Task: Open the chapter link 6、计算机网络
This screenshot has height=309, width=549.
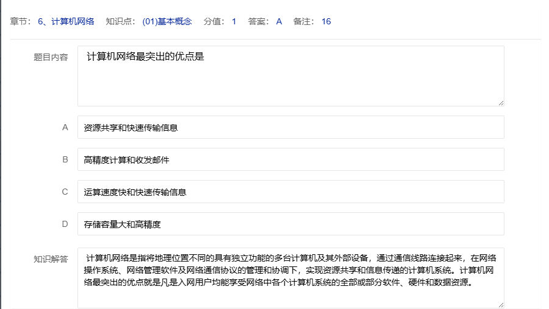Action: point(66,22)
